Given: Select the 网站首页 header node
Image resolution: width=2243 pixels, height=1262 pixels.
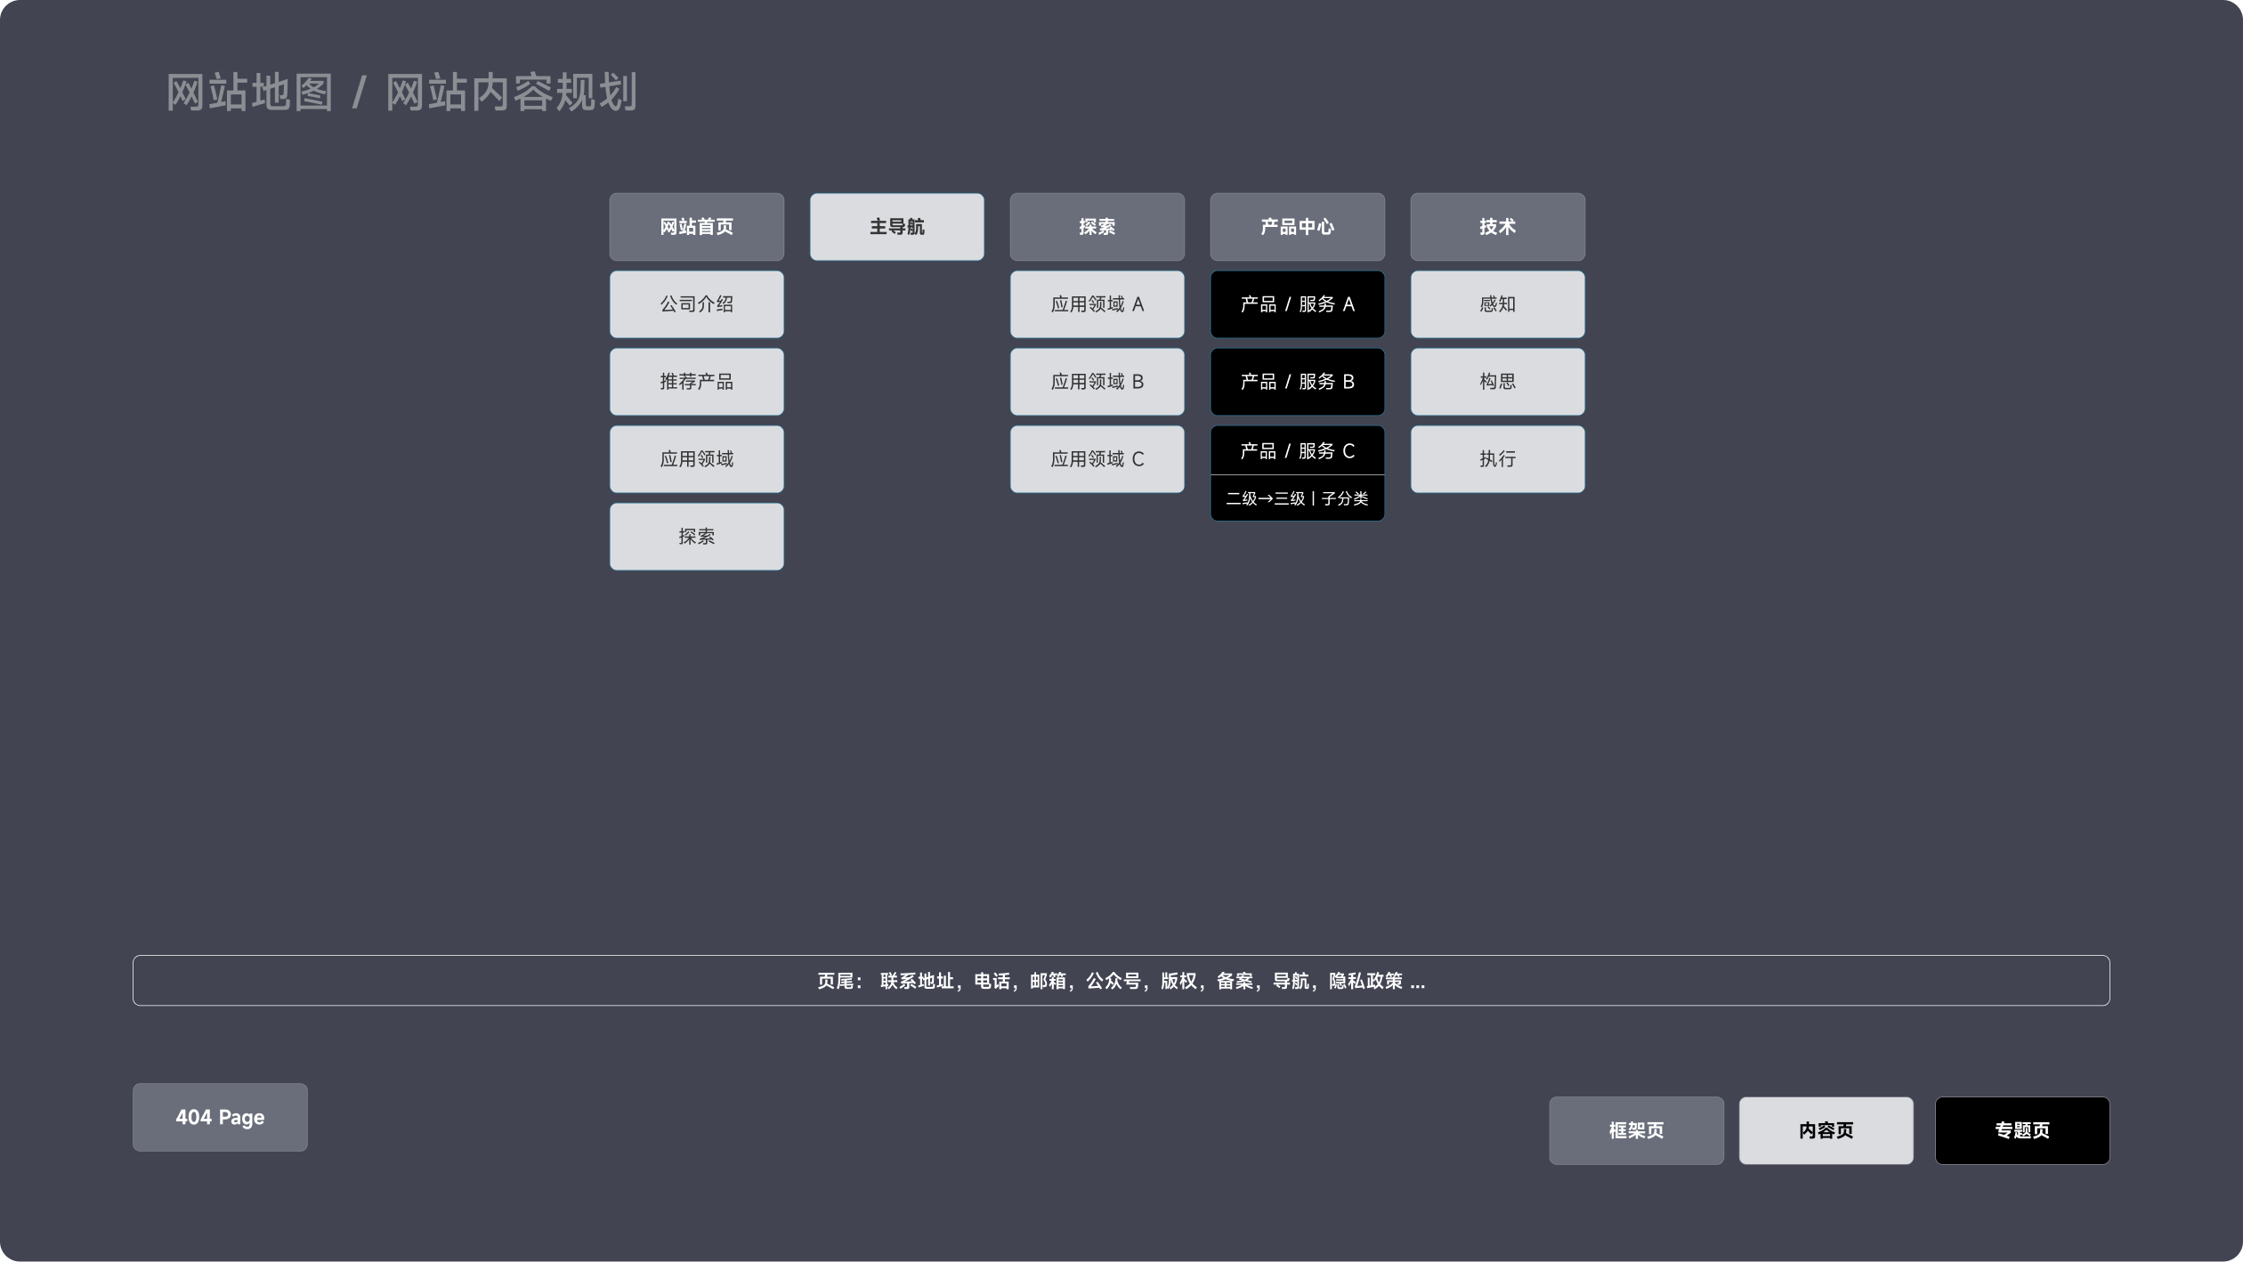Looking at the screenshot, I should pos(696,226).
